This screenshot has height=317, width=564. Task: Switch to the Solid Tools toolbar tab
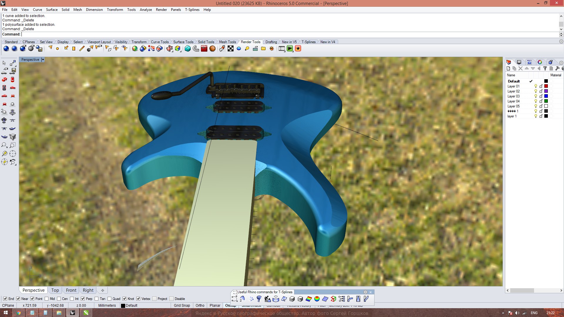coord(206,42)
